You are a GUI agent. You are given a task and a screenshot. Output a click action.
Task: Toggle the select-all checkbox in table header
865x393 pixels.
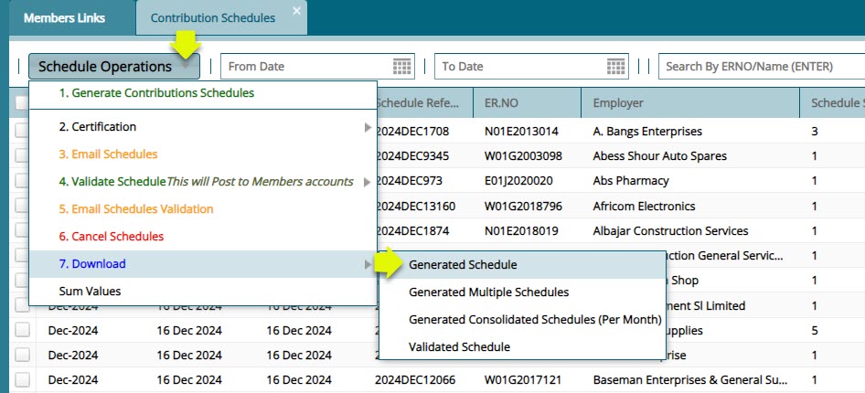tap(22, 103)
